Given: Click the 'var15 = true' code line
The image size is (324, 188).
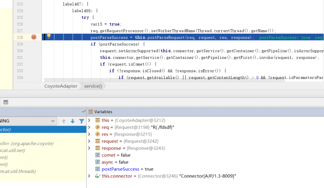Looking at the screenshot, I should click(x=106, y=24).
